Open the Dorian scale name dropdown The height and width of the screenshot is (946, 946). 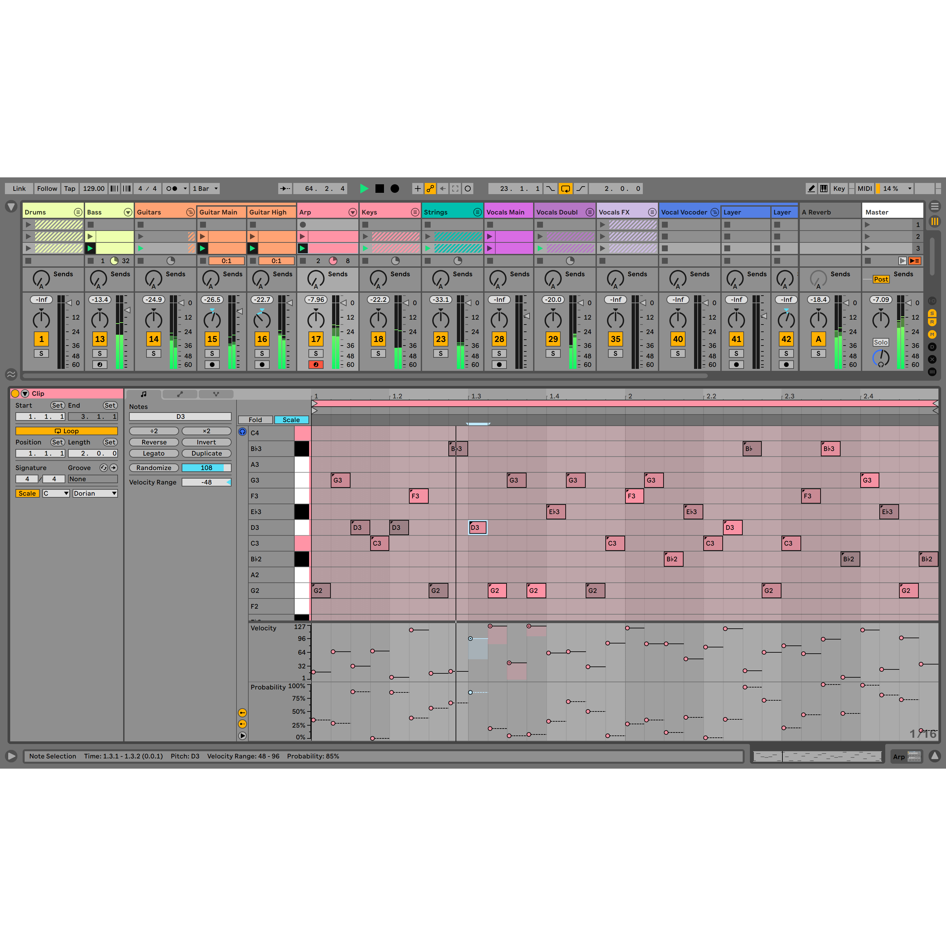pyautogui.click(x=95, y=493)
